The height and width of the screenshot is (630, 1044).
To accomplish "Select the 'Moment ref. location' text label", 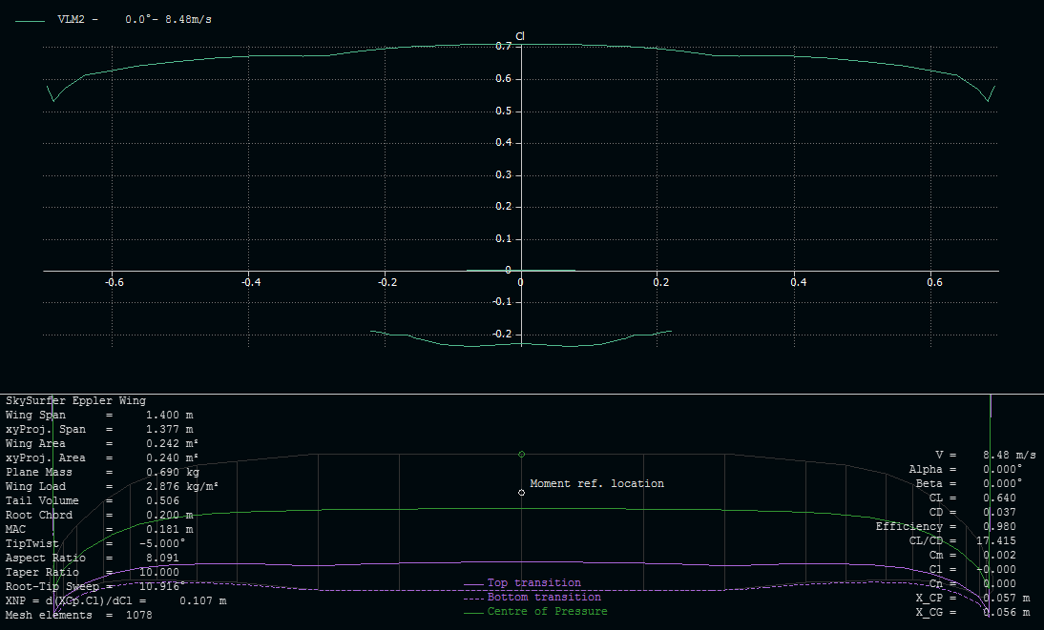I will [x=596, y=483].
